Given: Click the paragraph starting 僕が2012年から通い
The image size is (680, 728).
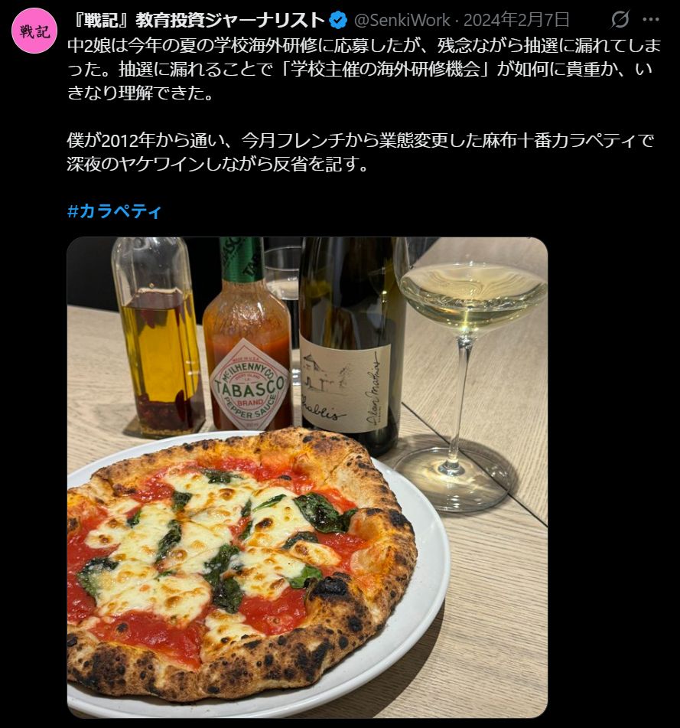Looking at the screenshot, I should point(360,152).
